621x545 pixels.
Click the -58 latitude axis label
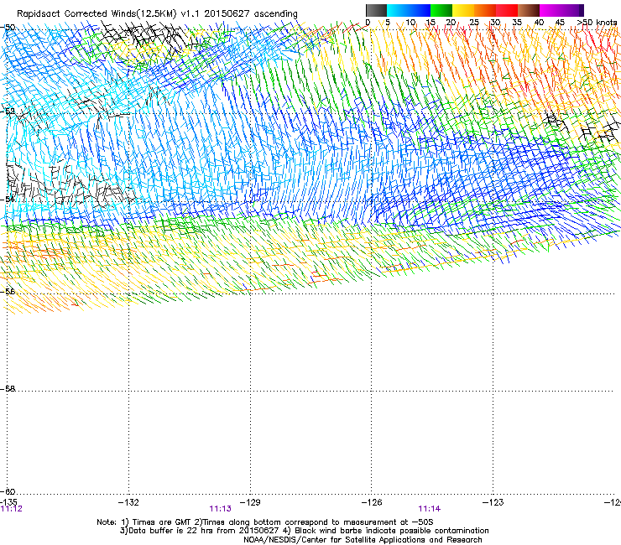point(8,389)
